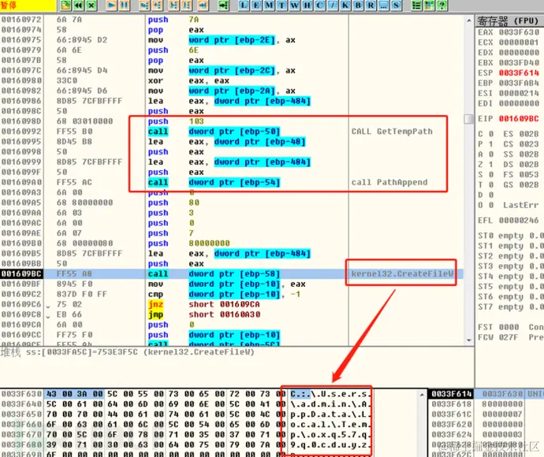This screenshot has width=544, height=457.
Task: Select the jnz short 001609CA instruction
Action: point(204,304)
